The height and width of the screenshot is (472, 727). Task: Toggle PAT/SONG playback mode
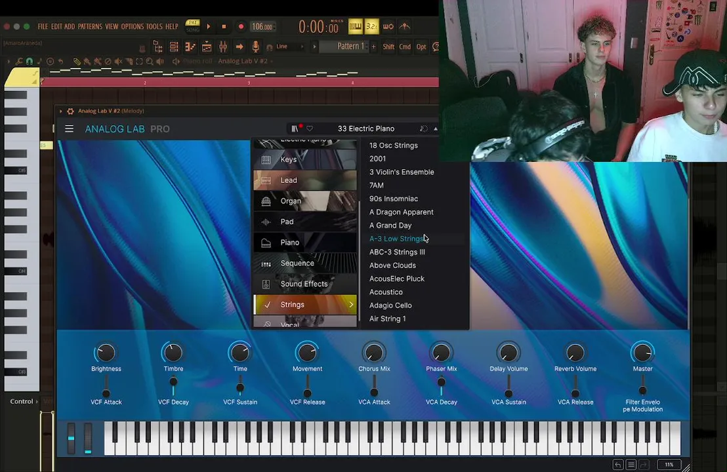(x=192, y=26)
